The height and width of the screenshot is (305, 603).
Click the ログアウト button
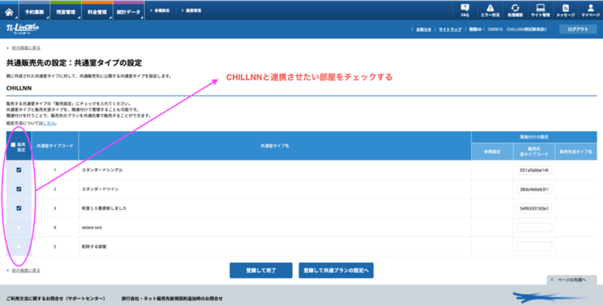(x=577, y=29)
